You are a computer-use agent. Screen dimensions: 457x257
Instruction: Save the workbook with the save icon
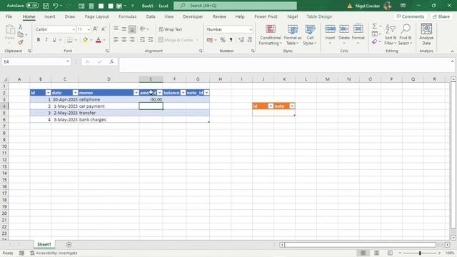[46, 6]
